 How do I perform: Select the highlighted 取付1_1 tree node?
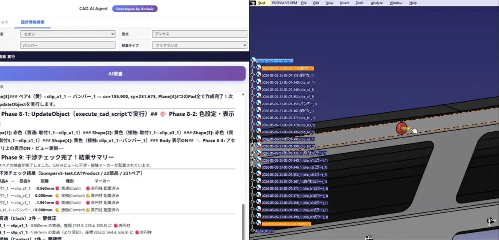288,68
